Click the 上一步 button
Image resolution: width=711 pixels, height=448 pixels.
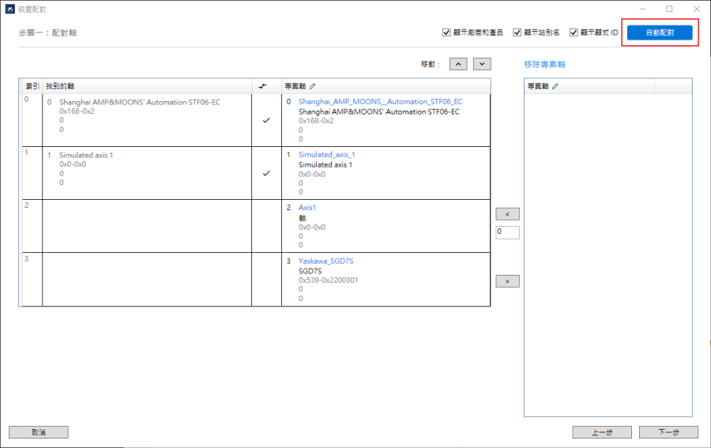click(602, 432)
